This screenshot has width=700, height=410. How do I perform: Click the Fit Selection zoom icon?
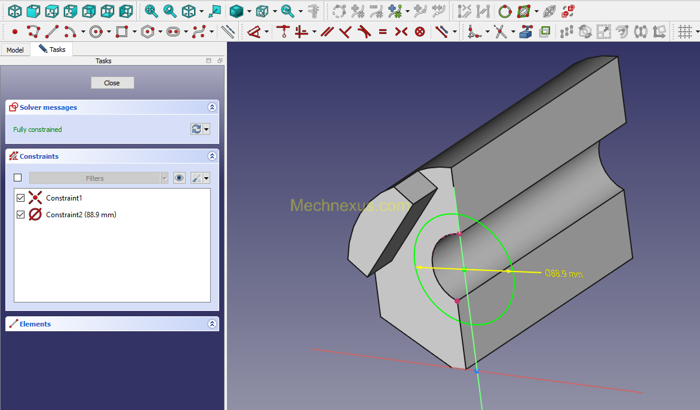(x=170, y=11)
